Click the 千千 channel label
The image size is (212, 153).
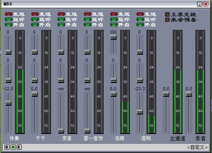(x=40, y=138)
